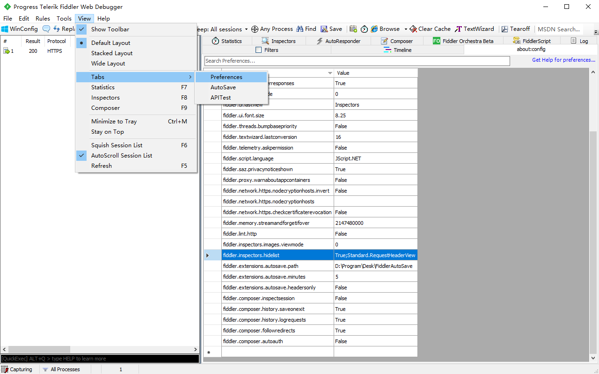Select the about:config tab

pyautogui.click(x=531, y=50)
